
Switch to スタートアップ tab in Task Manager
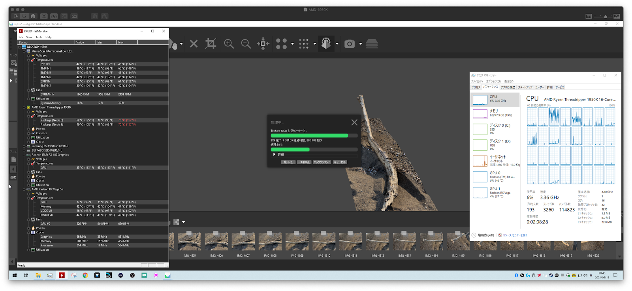pos(525,87)
